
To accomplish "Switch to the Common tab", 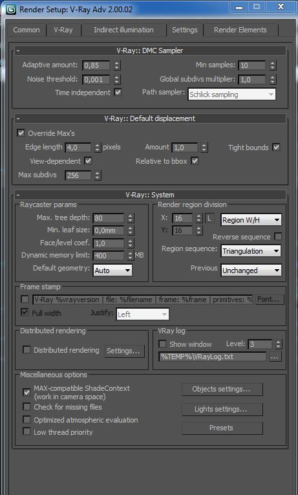I will 27,30.
